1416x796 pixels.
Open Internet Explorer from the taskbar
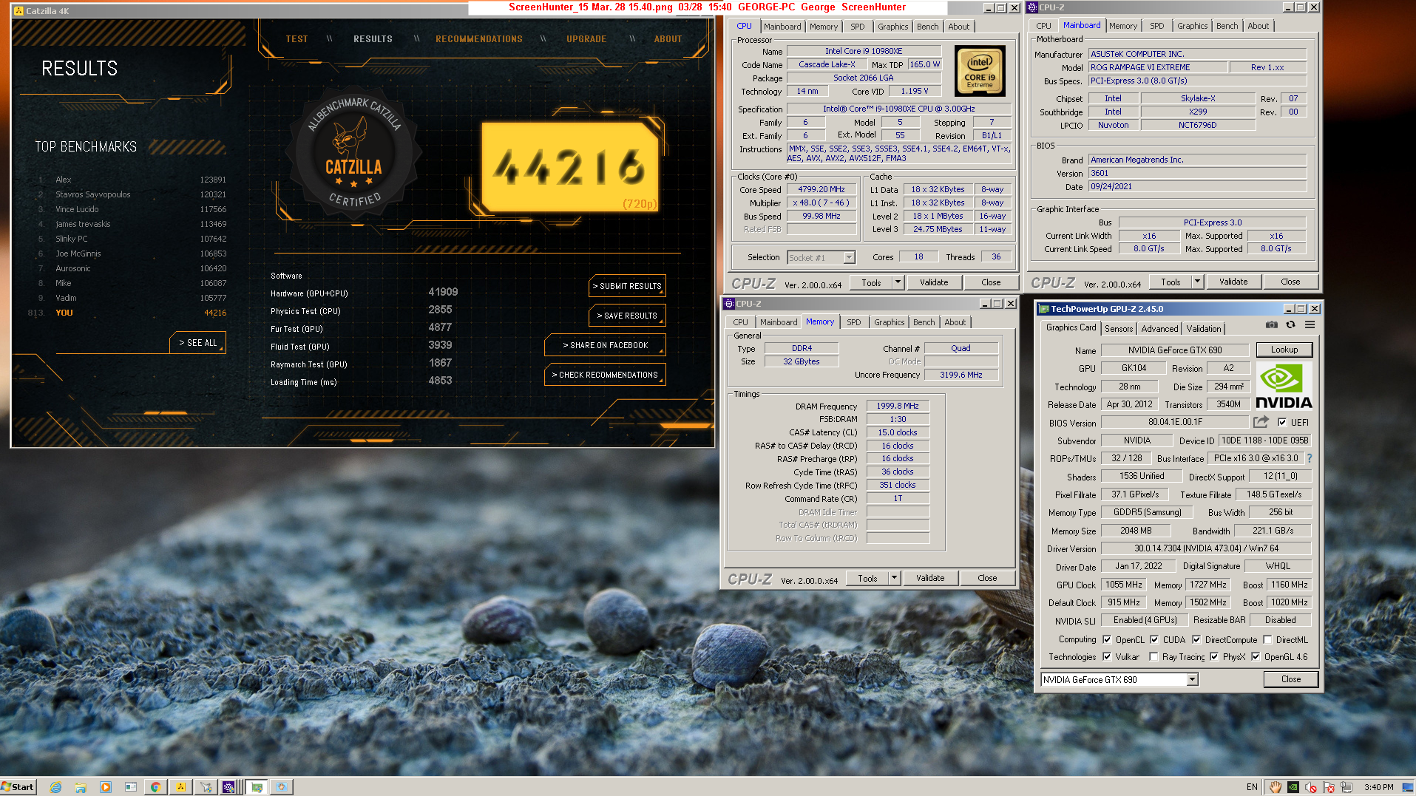(55, 787)
